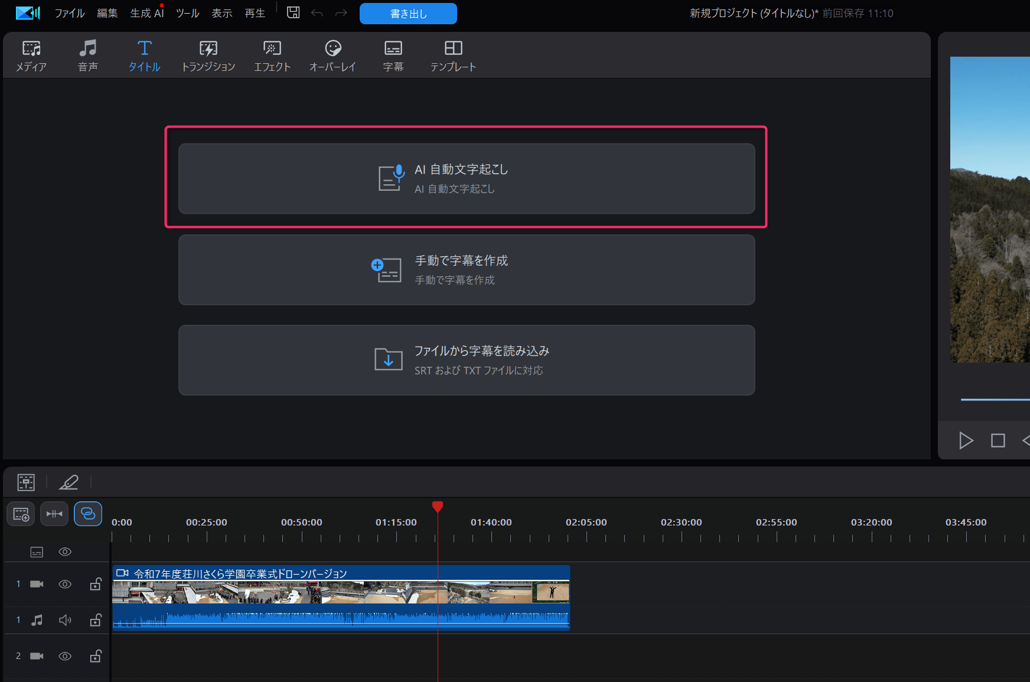Toggle video track 1 visibility eye
The image size is (1030, 682).
[x=65, y=584]
